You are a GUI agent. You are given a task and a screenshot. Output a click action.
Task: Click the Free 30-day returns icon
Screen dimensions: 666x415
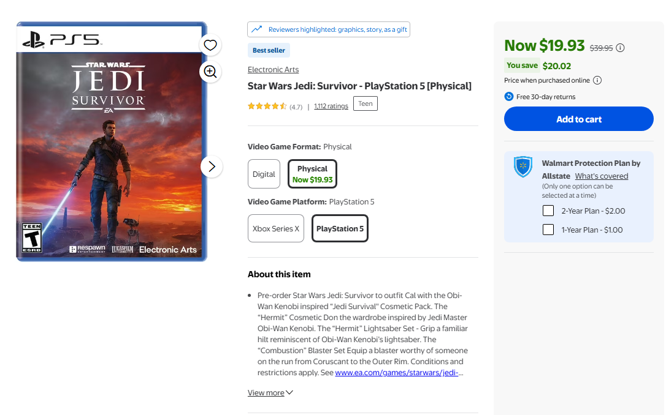[x=509, y=97]
